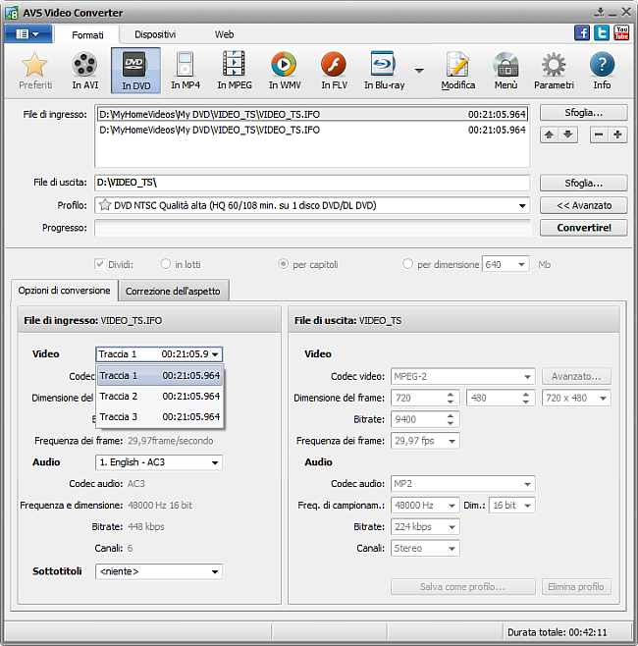Open the Sottotitoli dropdown

tap(159, 571)
